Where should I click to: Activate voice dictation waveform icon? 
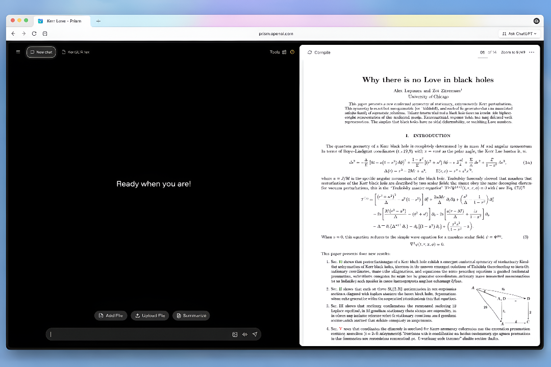(245, 334)
